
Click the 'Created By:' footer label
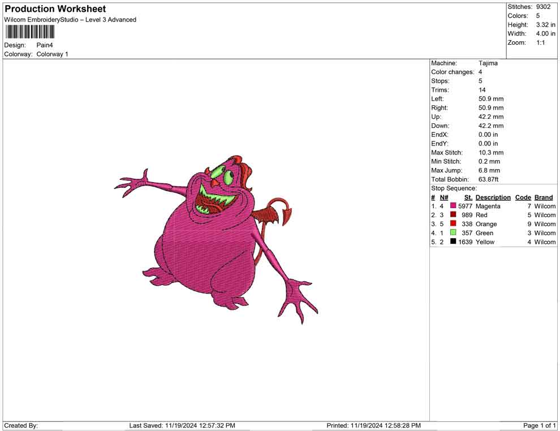21,425
